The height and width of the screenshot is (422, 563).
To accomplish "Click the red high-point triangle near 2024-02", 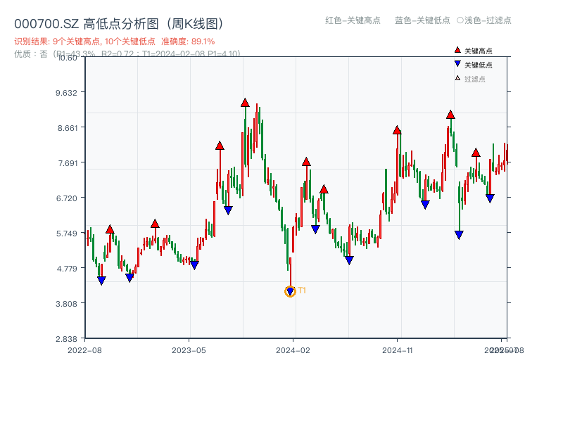I will 306,161.
